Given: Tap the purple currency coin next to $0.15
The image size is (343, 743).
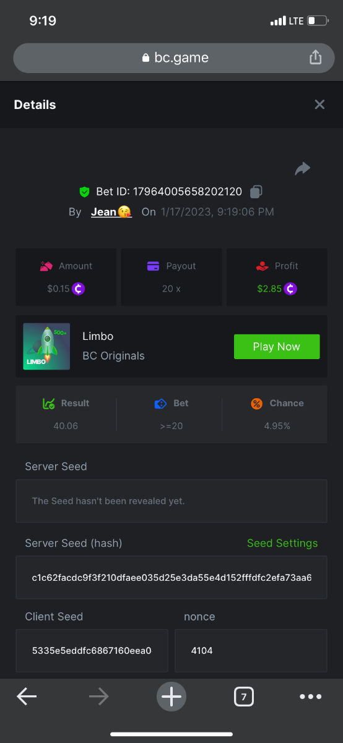Looking at the screenshot, I should (x=78, y=289).
